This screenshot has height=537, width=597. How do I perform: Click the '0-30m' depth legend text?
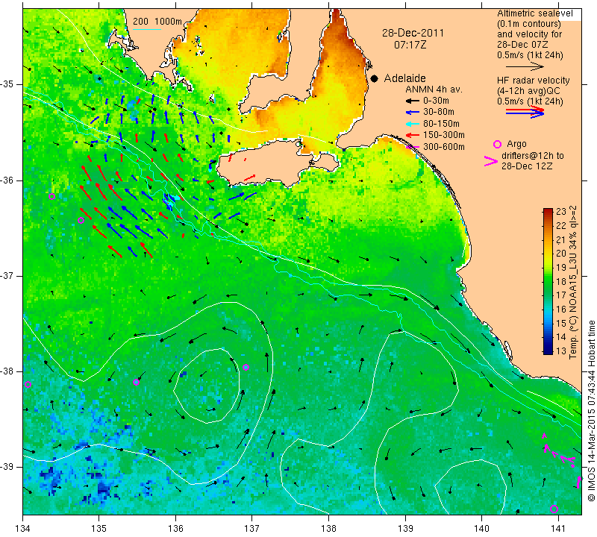[436, 101]
